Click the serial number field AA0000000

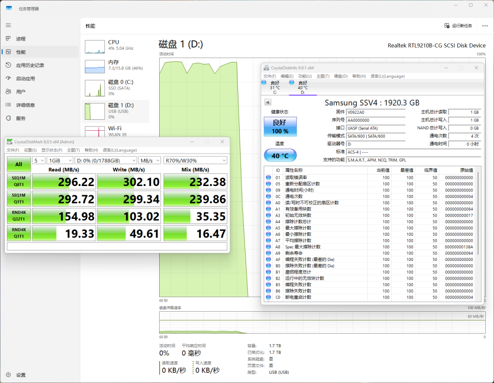(x=376, y=120)
